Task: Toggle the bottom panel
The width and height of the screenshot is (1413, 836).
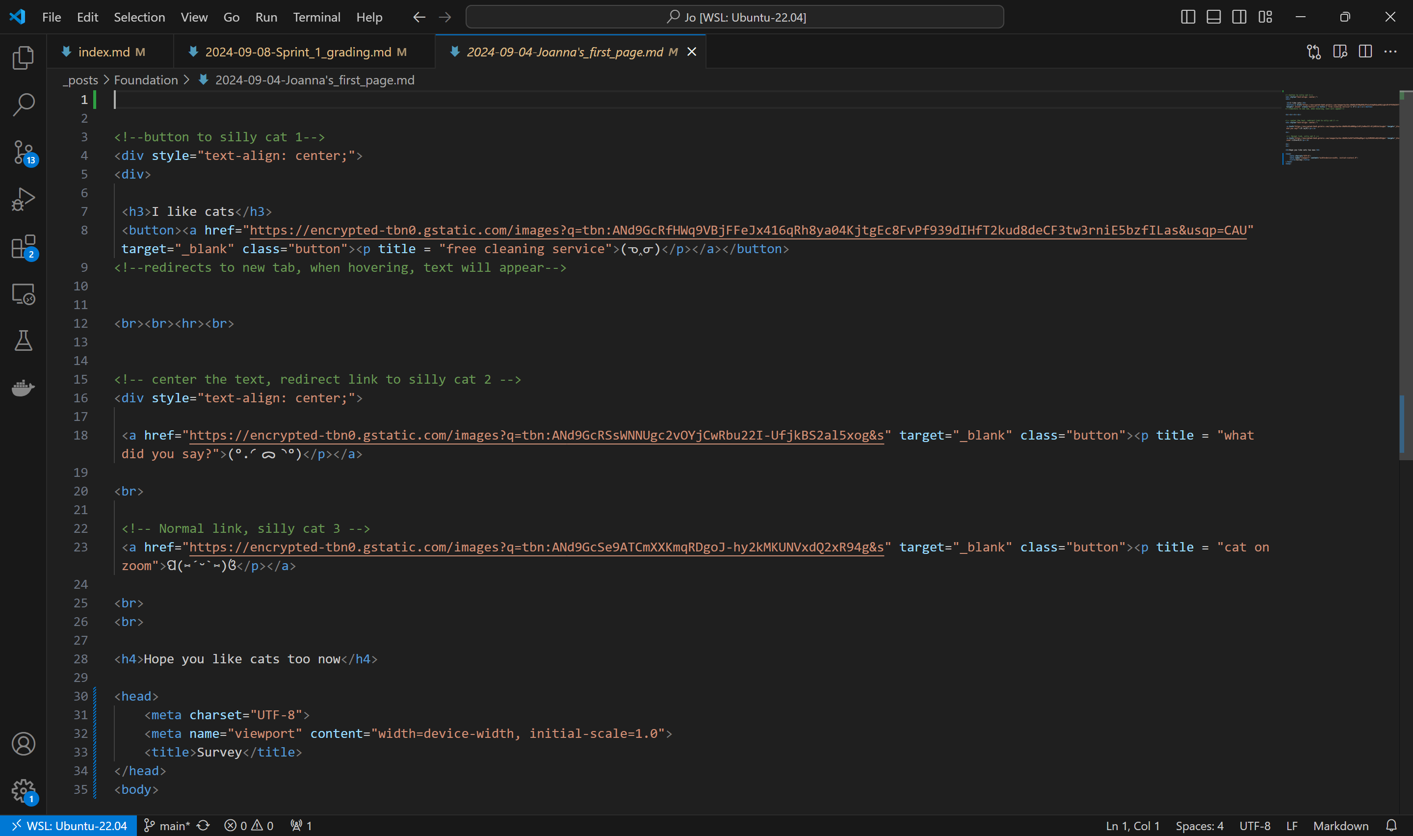Action: (1214, 17)
